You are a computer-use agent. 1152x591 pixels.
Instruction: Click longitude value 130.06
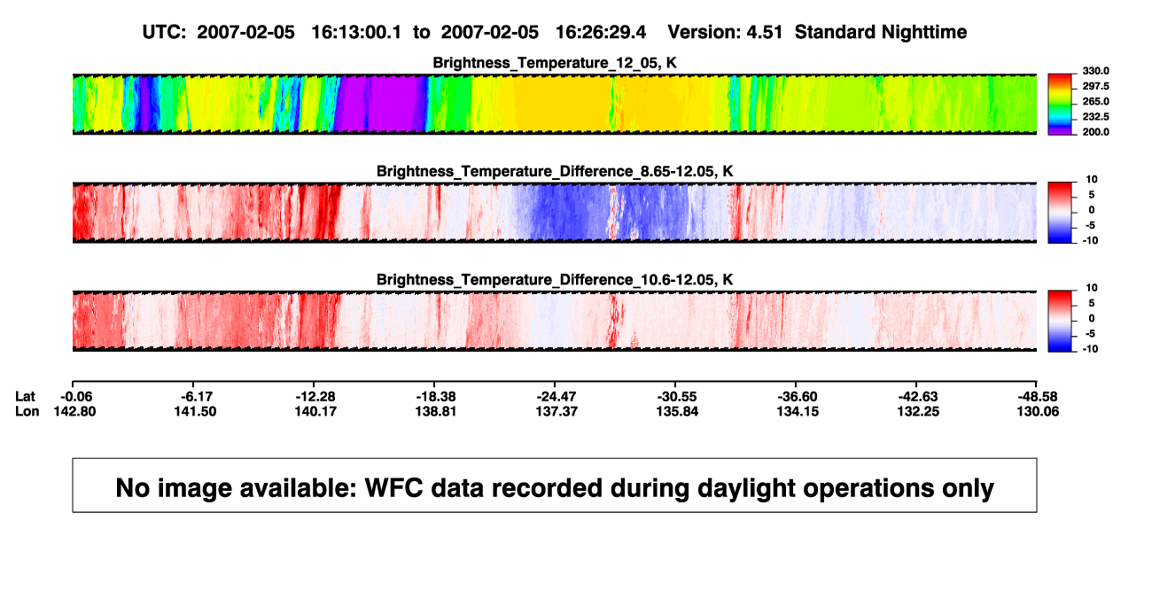tap(1037, 411)
